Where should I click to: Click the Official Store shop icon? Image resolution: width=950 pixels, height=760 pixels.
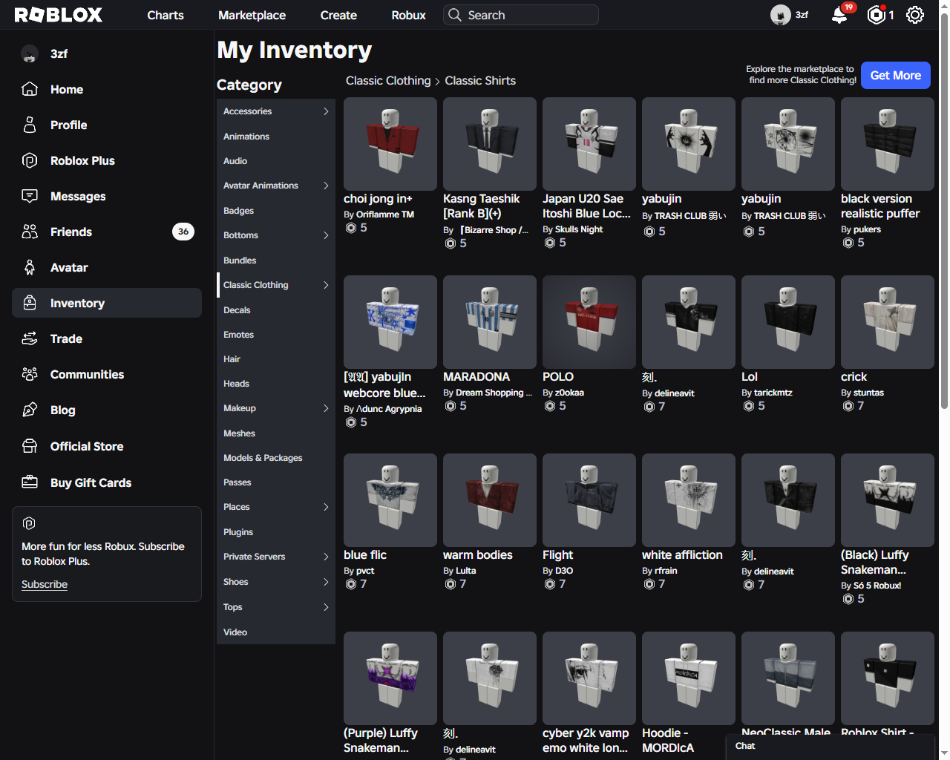pyautogui.click(x=30, y=446)
